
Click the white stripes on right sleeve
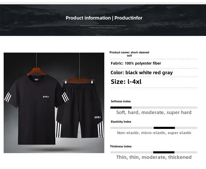(x=65, y=97)
